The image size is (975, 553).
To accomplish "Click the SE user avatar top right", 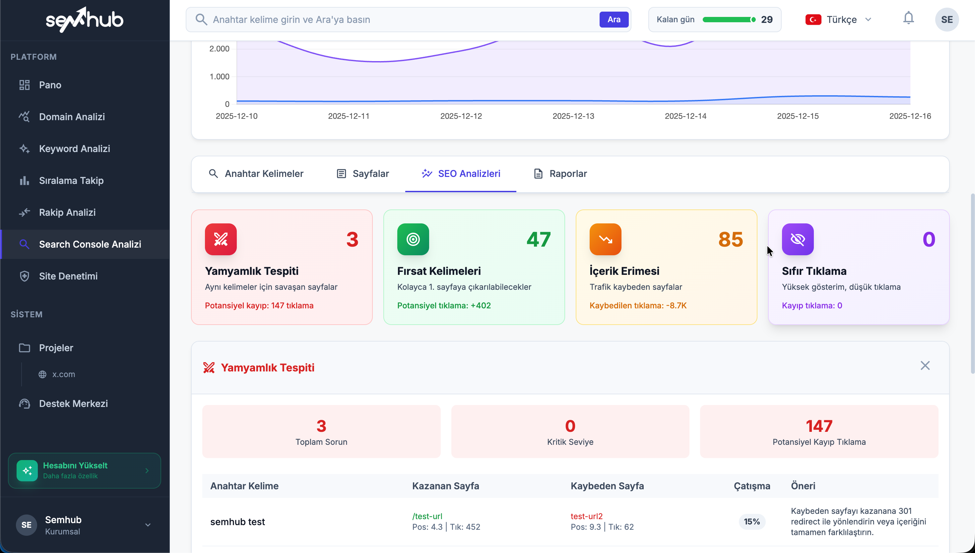I will 946,19.
